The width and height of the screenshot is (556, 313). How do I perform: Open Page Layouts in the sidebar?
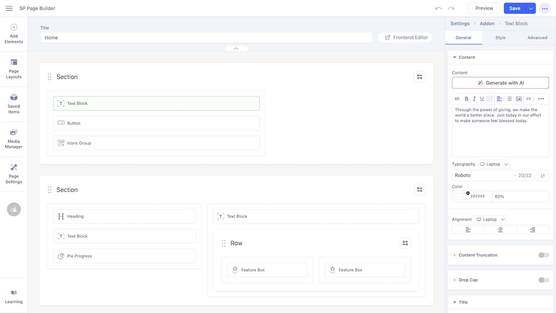pos(14,69)
